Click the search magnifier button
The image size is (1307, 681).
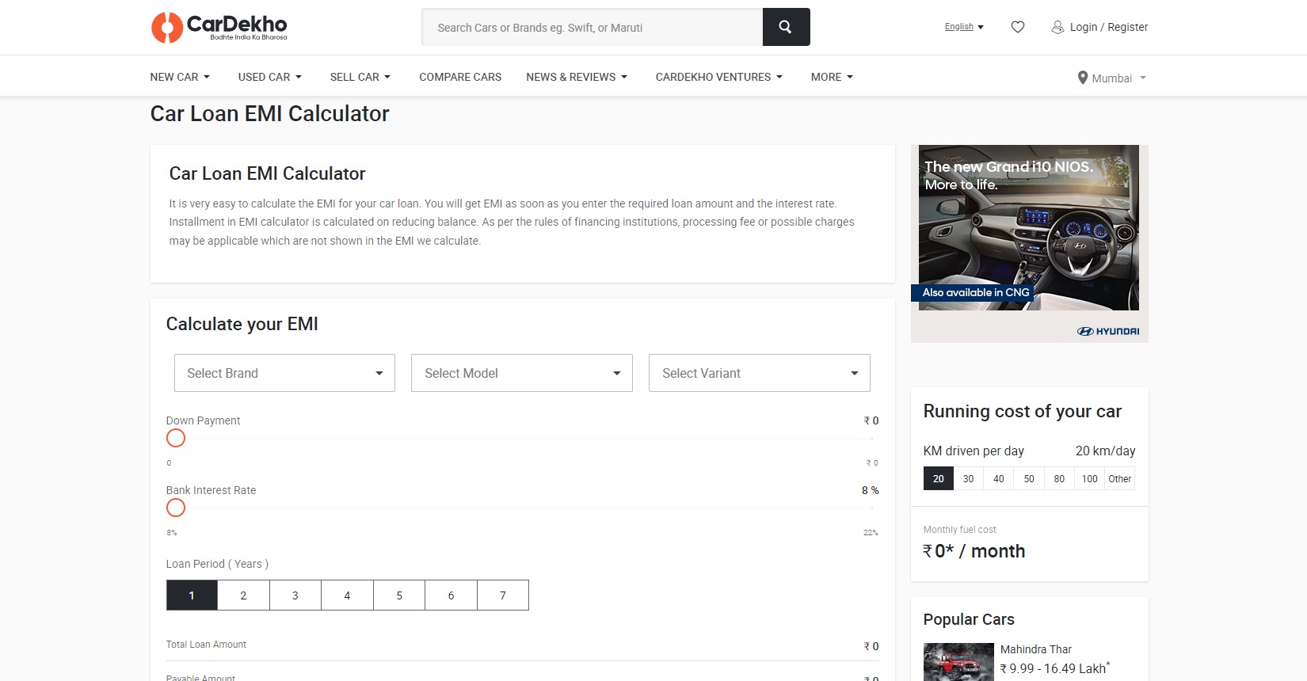tap(786, 27)
